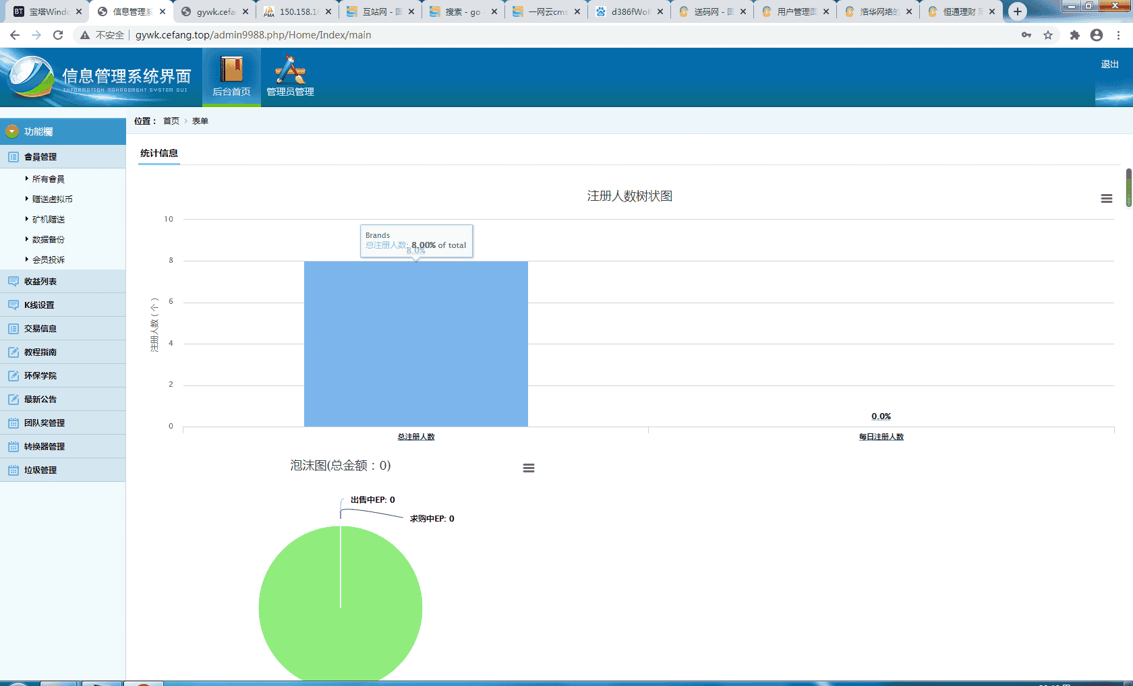
Task: Open the browser extensions puzzle icon
Action: pyautogui.click(x=1075, y=35)
